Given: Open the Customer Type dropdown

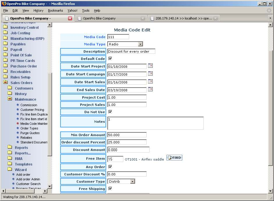Looking at the screenshot, I should pyautogui.click(x=132, y=182).
